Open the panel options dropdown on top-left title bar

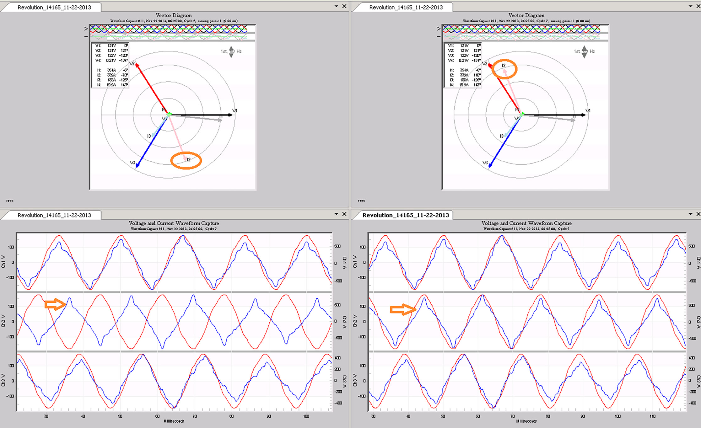(337, 6)
